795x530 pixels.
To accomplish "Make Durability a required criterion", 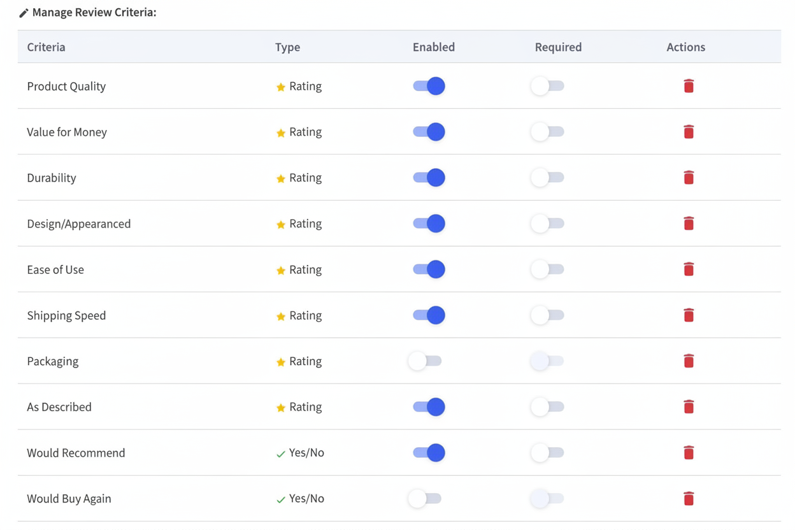I will point(547,178).
